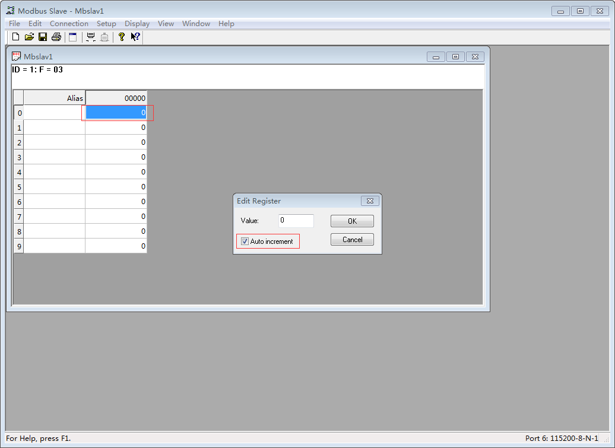Click the grayed Disconnect toolbar icon
The image size is (615, 448).
(104, 37)
